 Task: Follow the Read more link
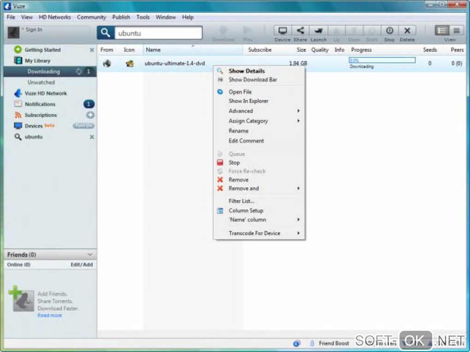coord(50,316)
